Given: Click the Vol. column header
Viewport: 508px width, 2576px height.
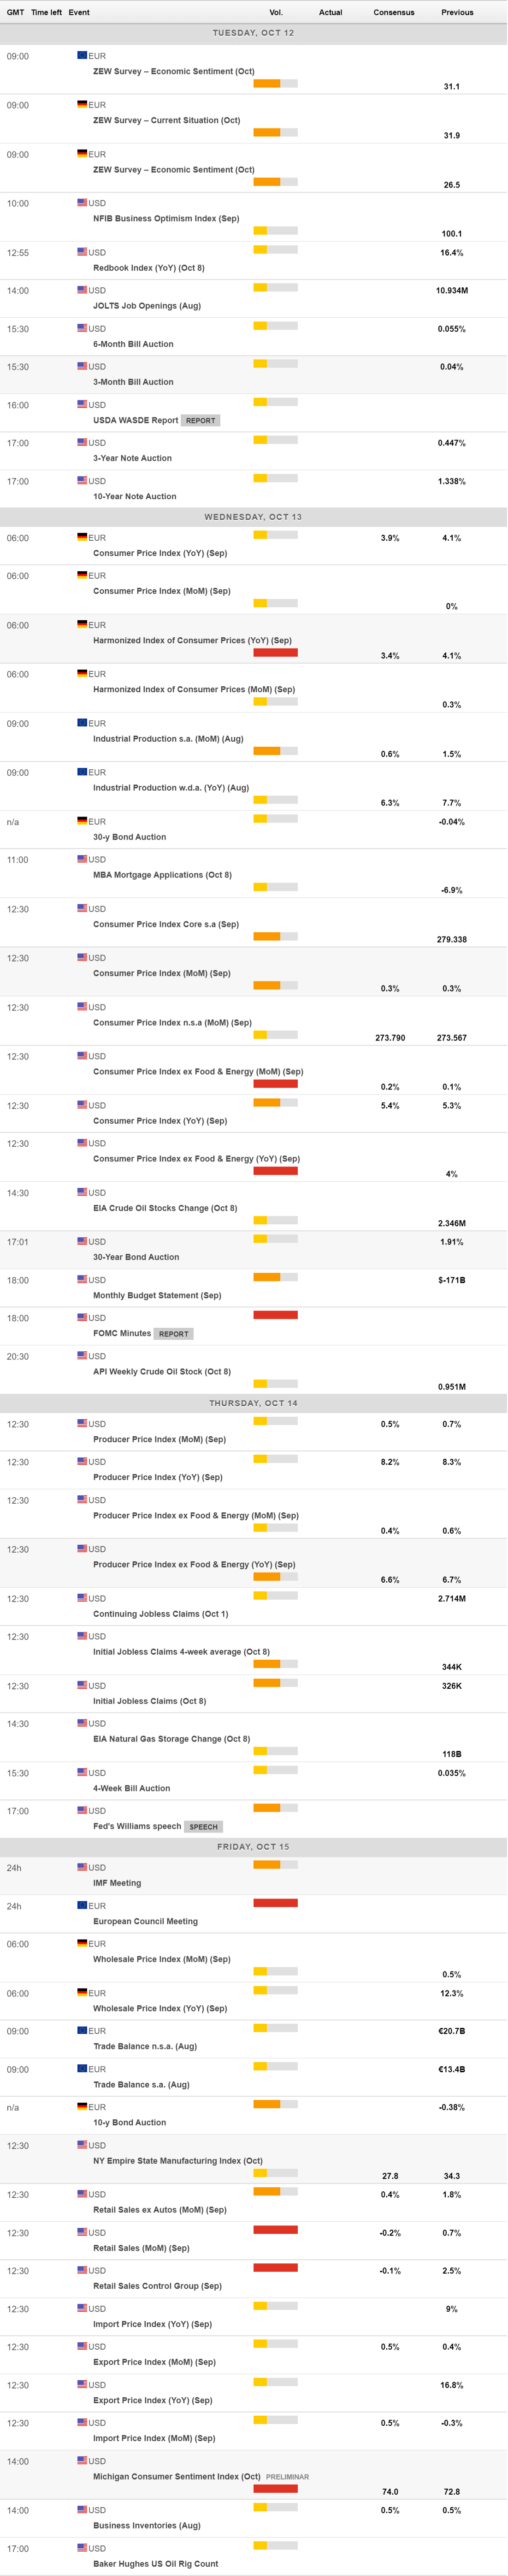Looking at the screenshot, I should [276, 12].
